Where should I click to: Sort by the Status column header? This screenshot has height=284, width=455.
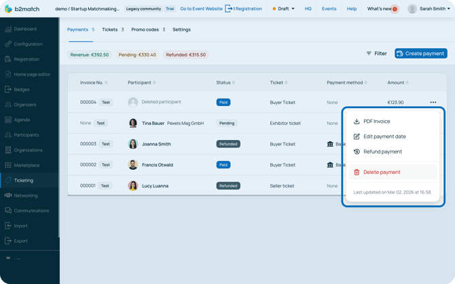pos(224,83)
